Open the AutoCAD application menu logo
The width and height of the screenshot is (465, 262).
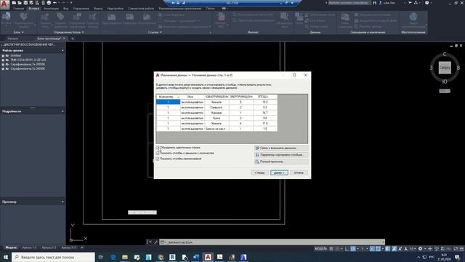4,4
